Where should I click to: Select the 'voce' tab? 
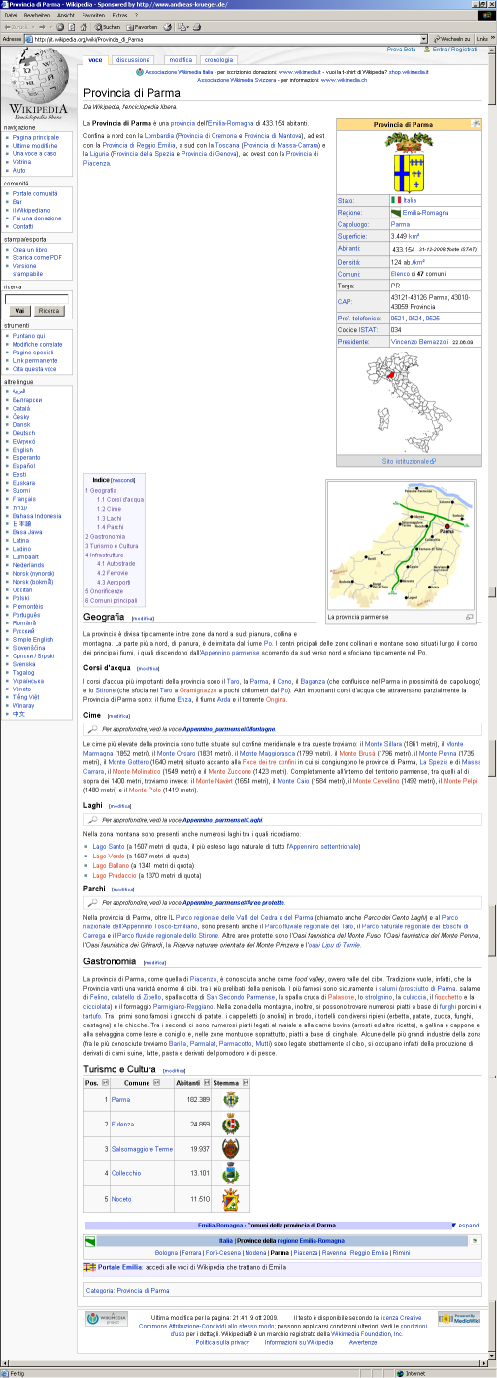pos(95,60)
